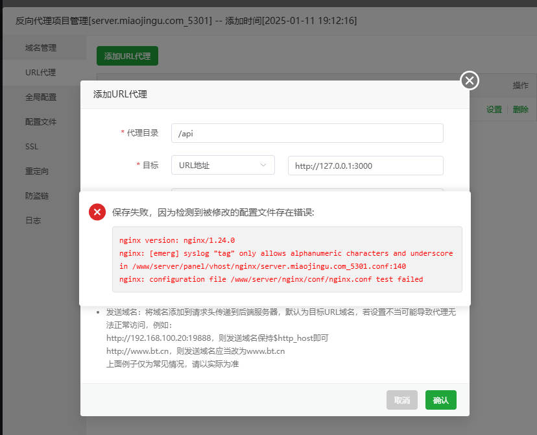Click the 操作 column header

point(520,85)
